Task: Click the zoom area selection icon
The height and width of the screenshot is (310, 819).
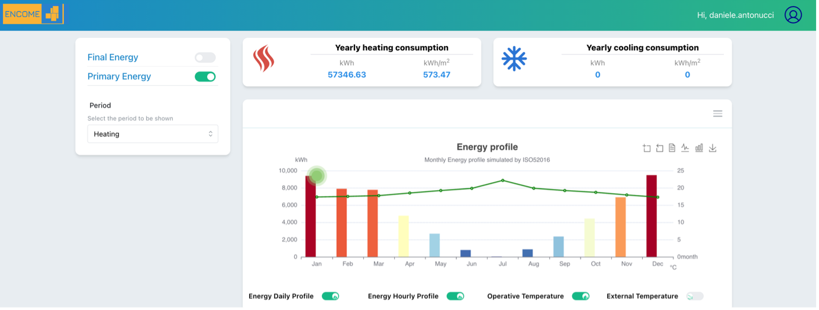Action: click(x=647, y=148)
